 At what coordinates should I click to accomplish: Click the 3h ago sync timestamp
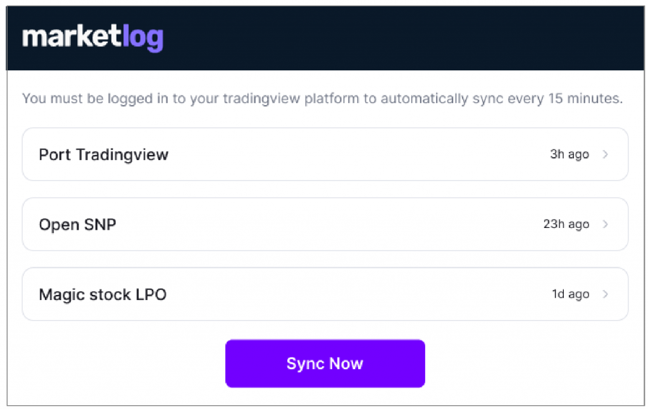pyautogui.click(x=570, y=154)
